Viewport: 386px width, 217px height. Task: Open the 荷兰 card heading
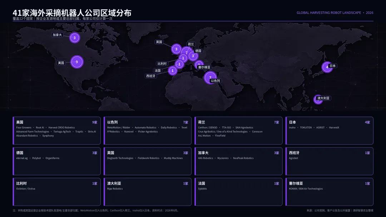(x=201, y=122)
